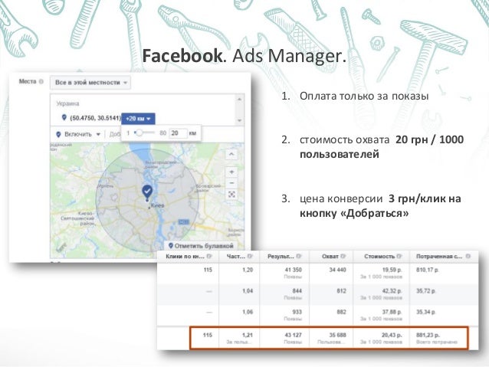Click info icon beside 'Результ...' header
Screen dimensions: 489x367
click(x=299, y=257)
